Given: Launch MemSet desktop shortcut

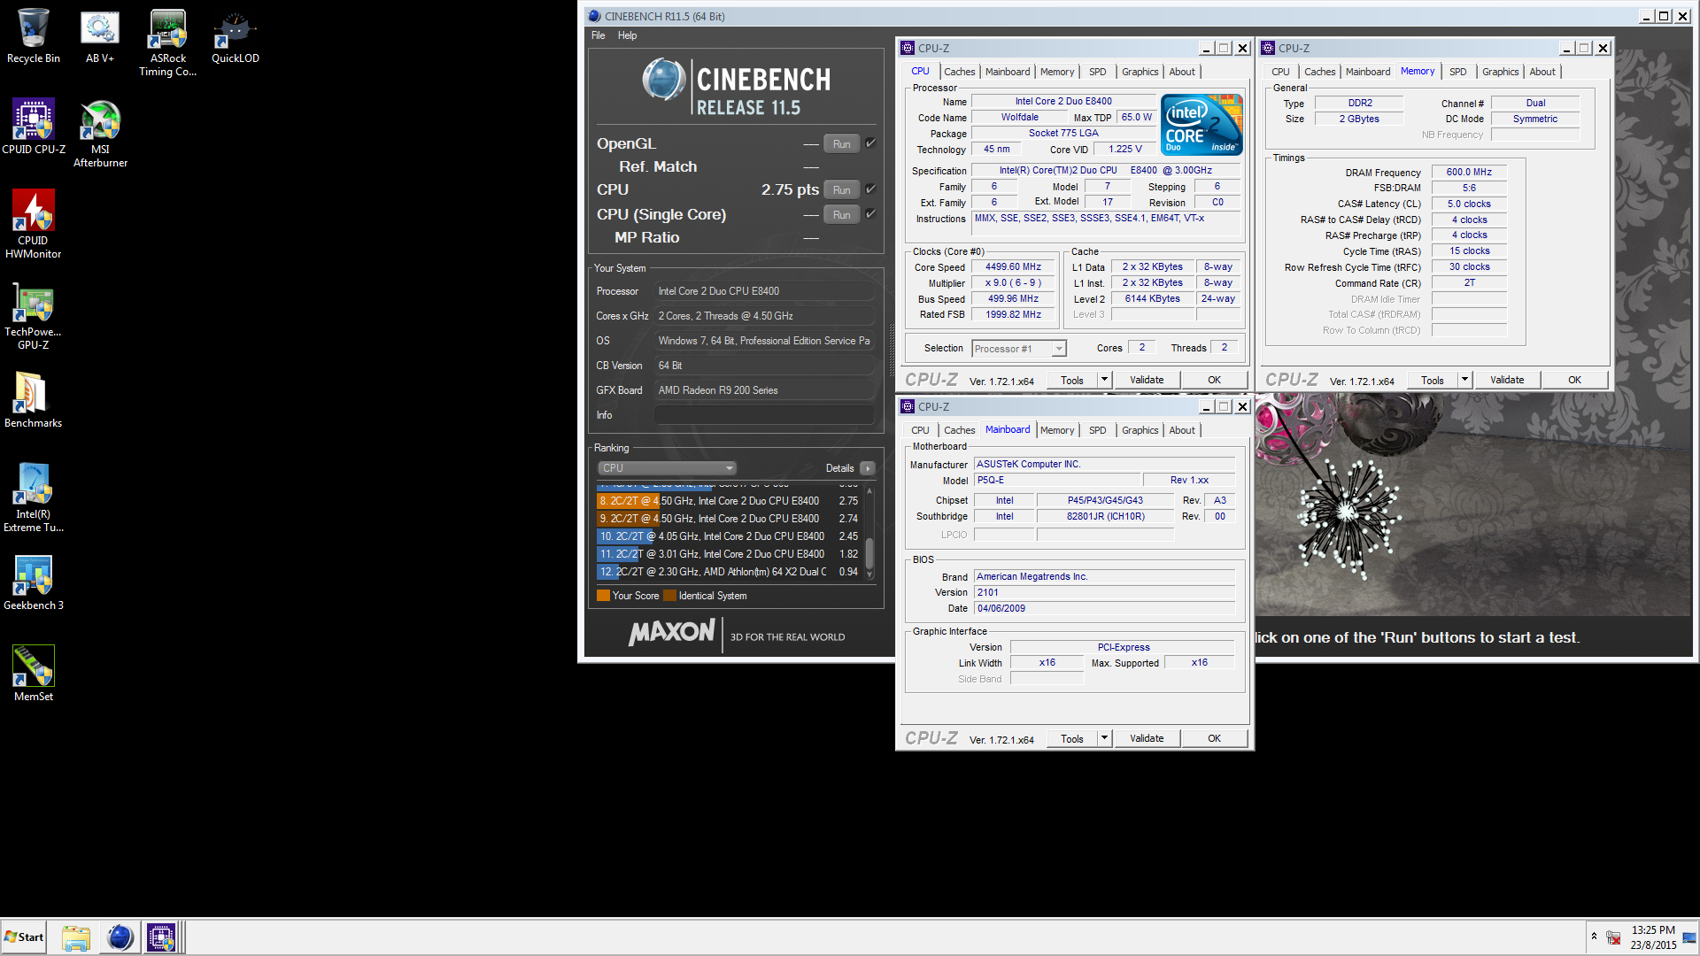Looking at the screenshot, I should (x=33, y=673).
